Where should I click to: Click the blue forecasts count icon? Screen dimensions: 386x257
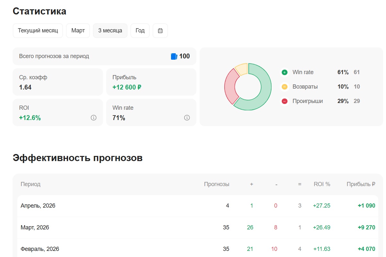174,56
